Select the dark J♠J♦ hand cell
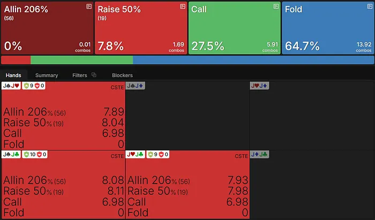The image size is (375, 220). (x=187, y=116)
